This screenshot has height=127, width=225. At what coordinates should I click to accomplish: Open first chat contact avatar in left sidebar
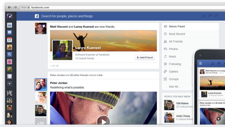pyautogui.click(x=10, y=93)
